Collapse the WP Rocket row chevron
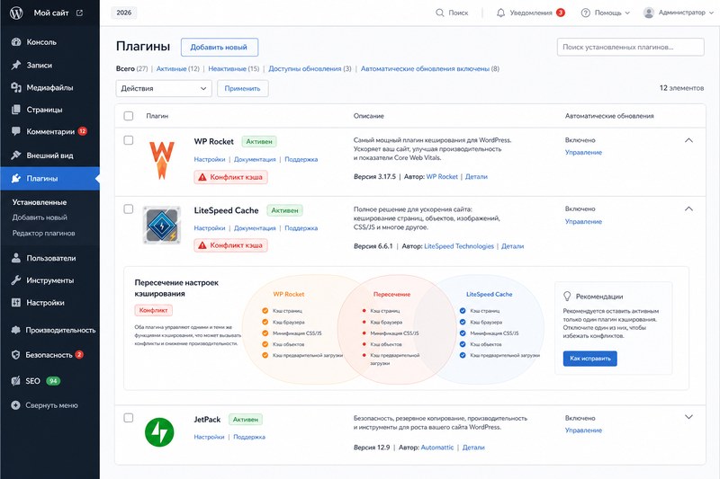Image resolution: width=720 pixels, height=479 pixels. pos(688,140)
